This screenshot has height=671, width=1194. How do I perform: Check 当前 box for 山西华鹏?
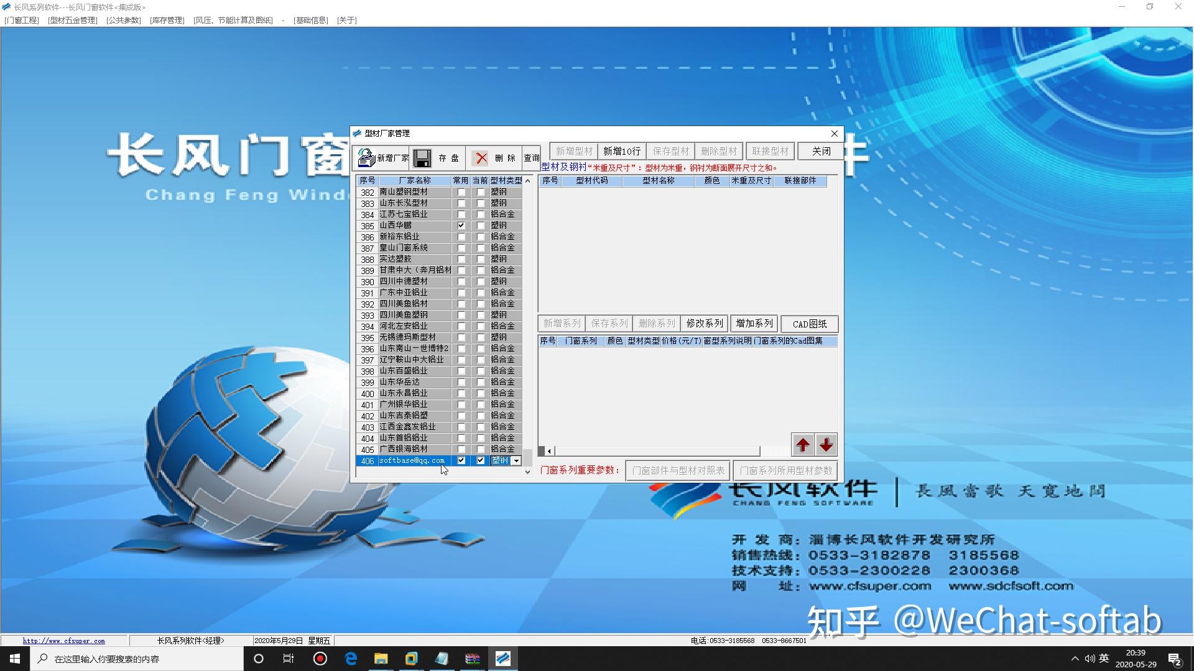coord(480,226)
